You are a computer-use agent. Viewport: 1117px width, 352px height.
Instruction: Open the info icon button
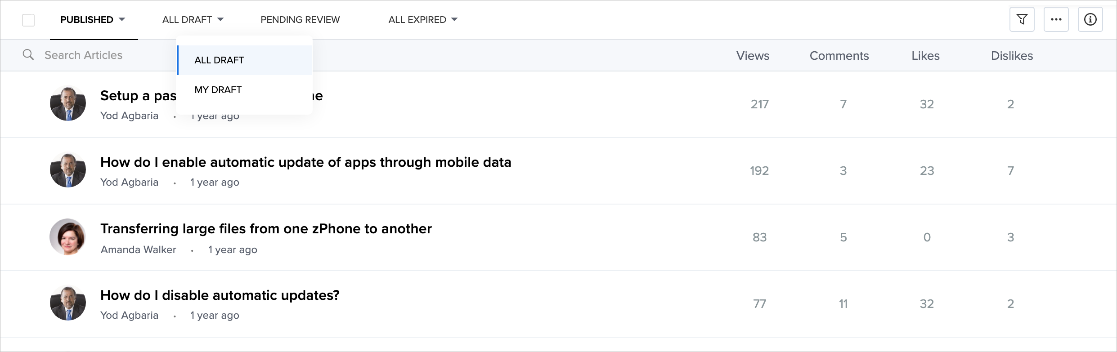coord(1090,19)
